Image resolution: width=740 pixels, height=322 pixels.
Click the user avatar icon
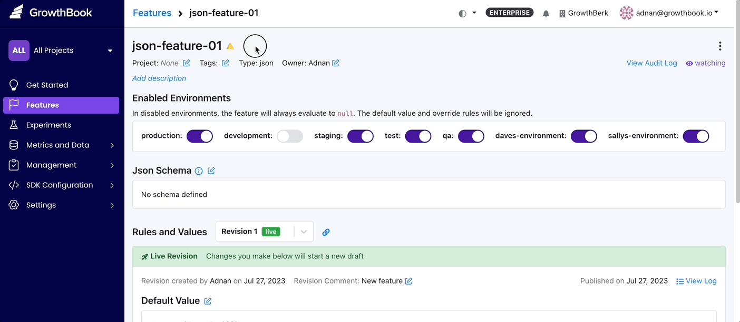coord(626,13)
